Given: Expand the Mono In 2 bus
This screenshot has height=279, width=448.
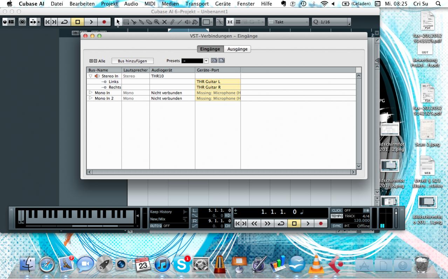Looking at the screenshot, I should [x=90, y=98].
